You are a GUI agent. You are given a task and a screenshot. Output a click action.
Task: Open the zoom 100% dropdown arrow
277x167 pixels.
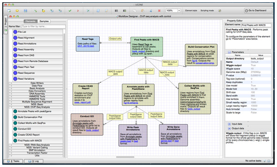(x=179, y=11)
